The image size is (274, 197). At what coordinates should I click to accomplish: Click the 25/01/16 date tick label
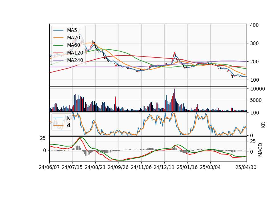(187, 167)
